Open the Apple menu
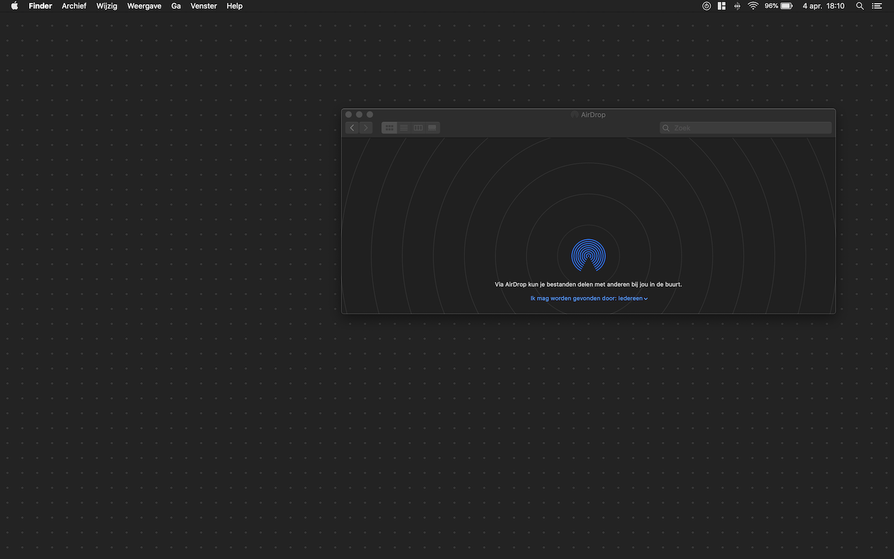 coord(14,6)
